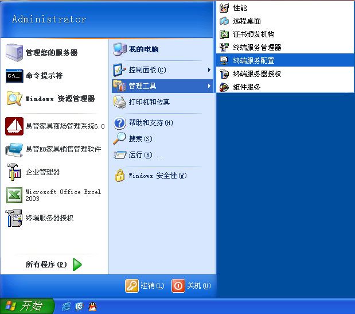Expand 所有程序 with the green arrow
This screenshot has width=355, height=314.
(77, 264)
